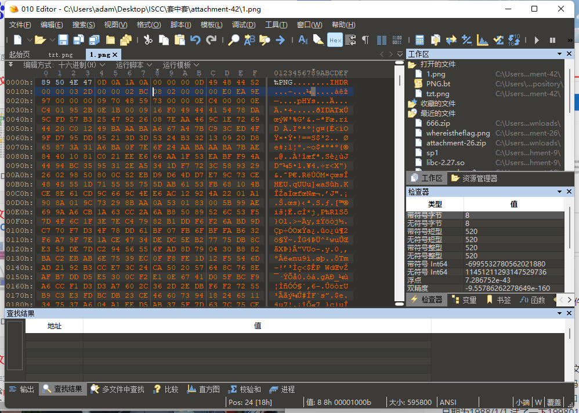Open the 运行模板 dropdown
579x413 pixels.
(180, 65)
